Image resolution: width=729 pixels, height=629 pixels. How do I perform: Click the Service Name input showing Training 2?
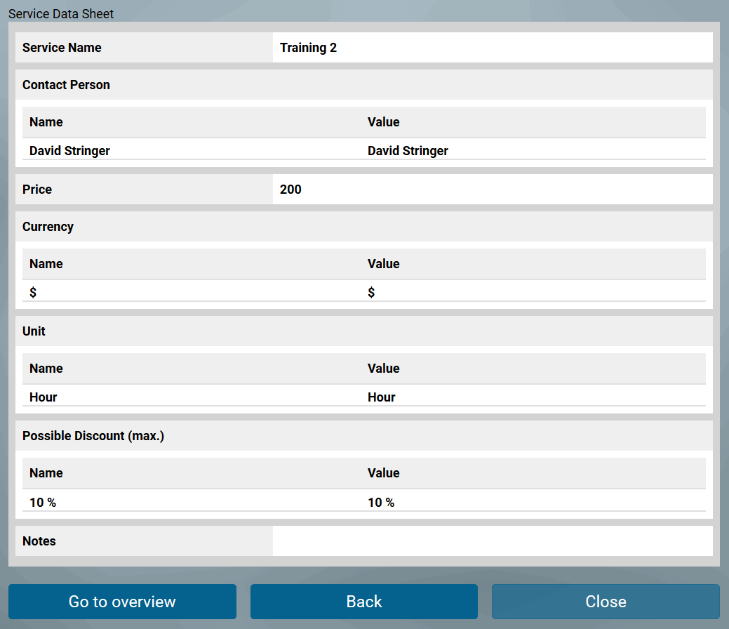tap(491, 47)
